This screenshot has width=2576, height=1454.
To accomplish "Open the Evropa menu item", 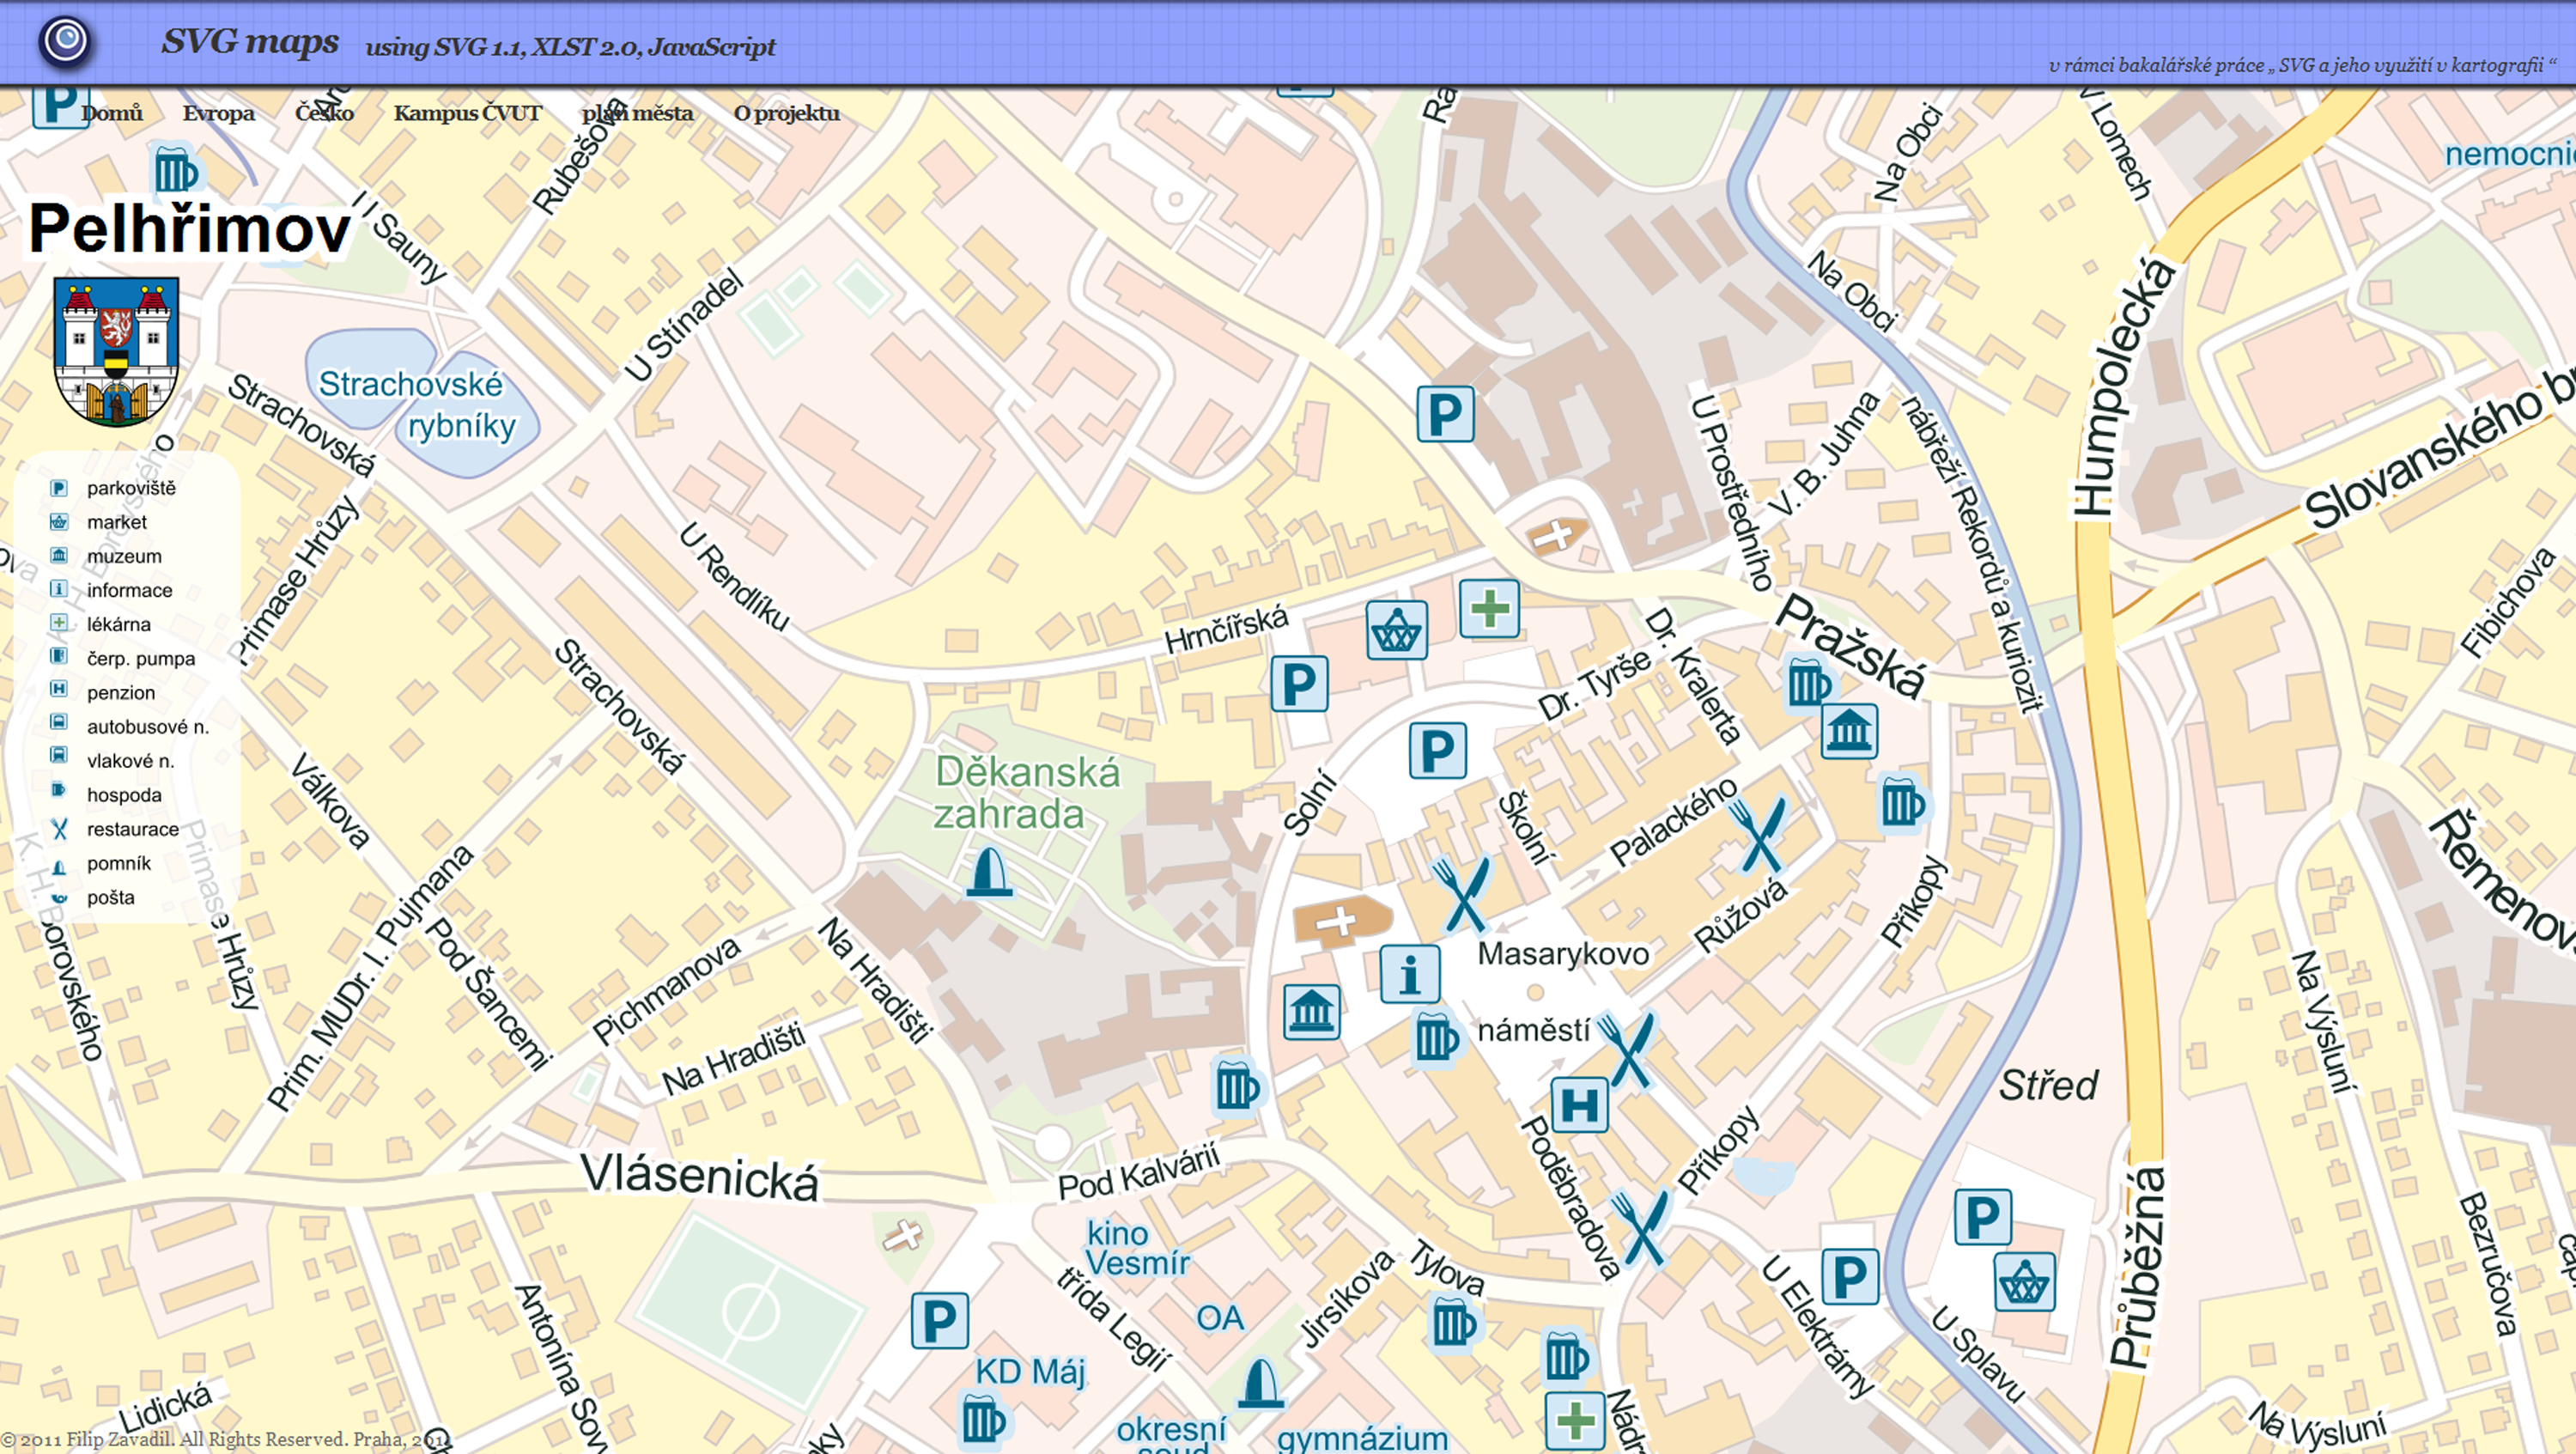I will pos(219,113).
